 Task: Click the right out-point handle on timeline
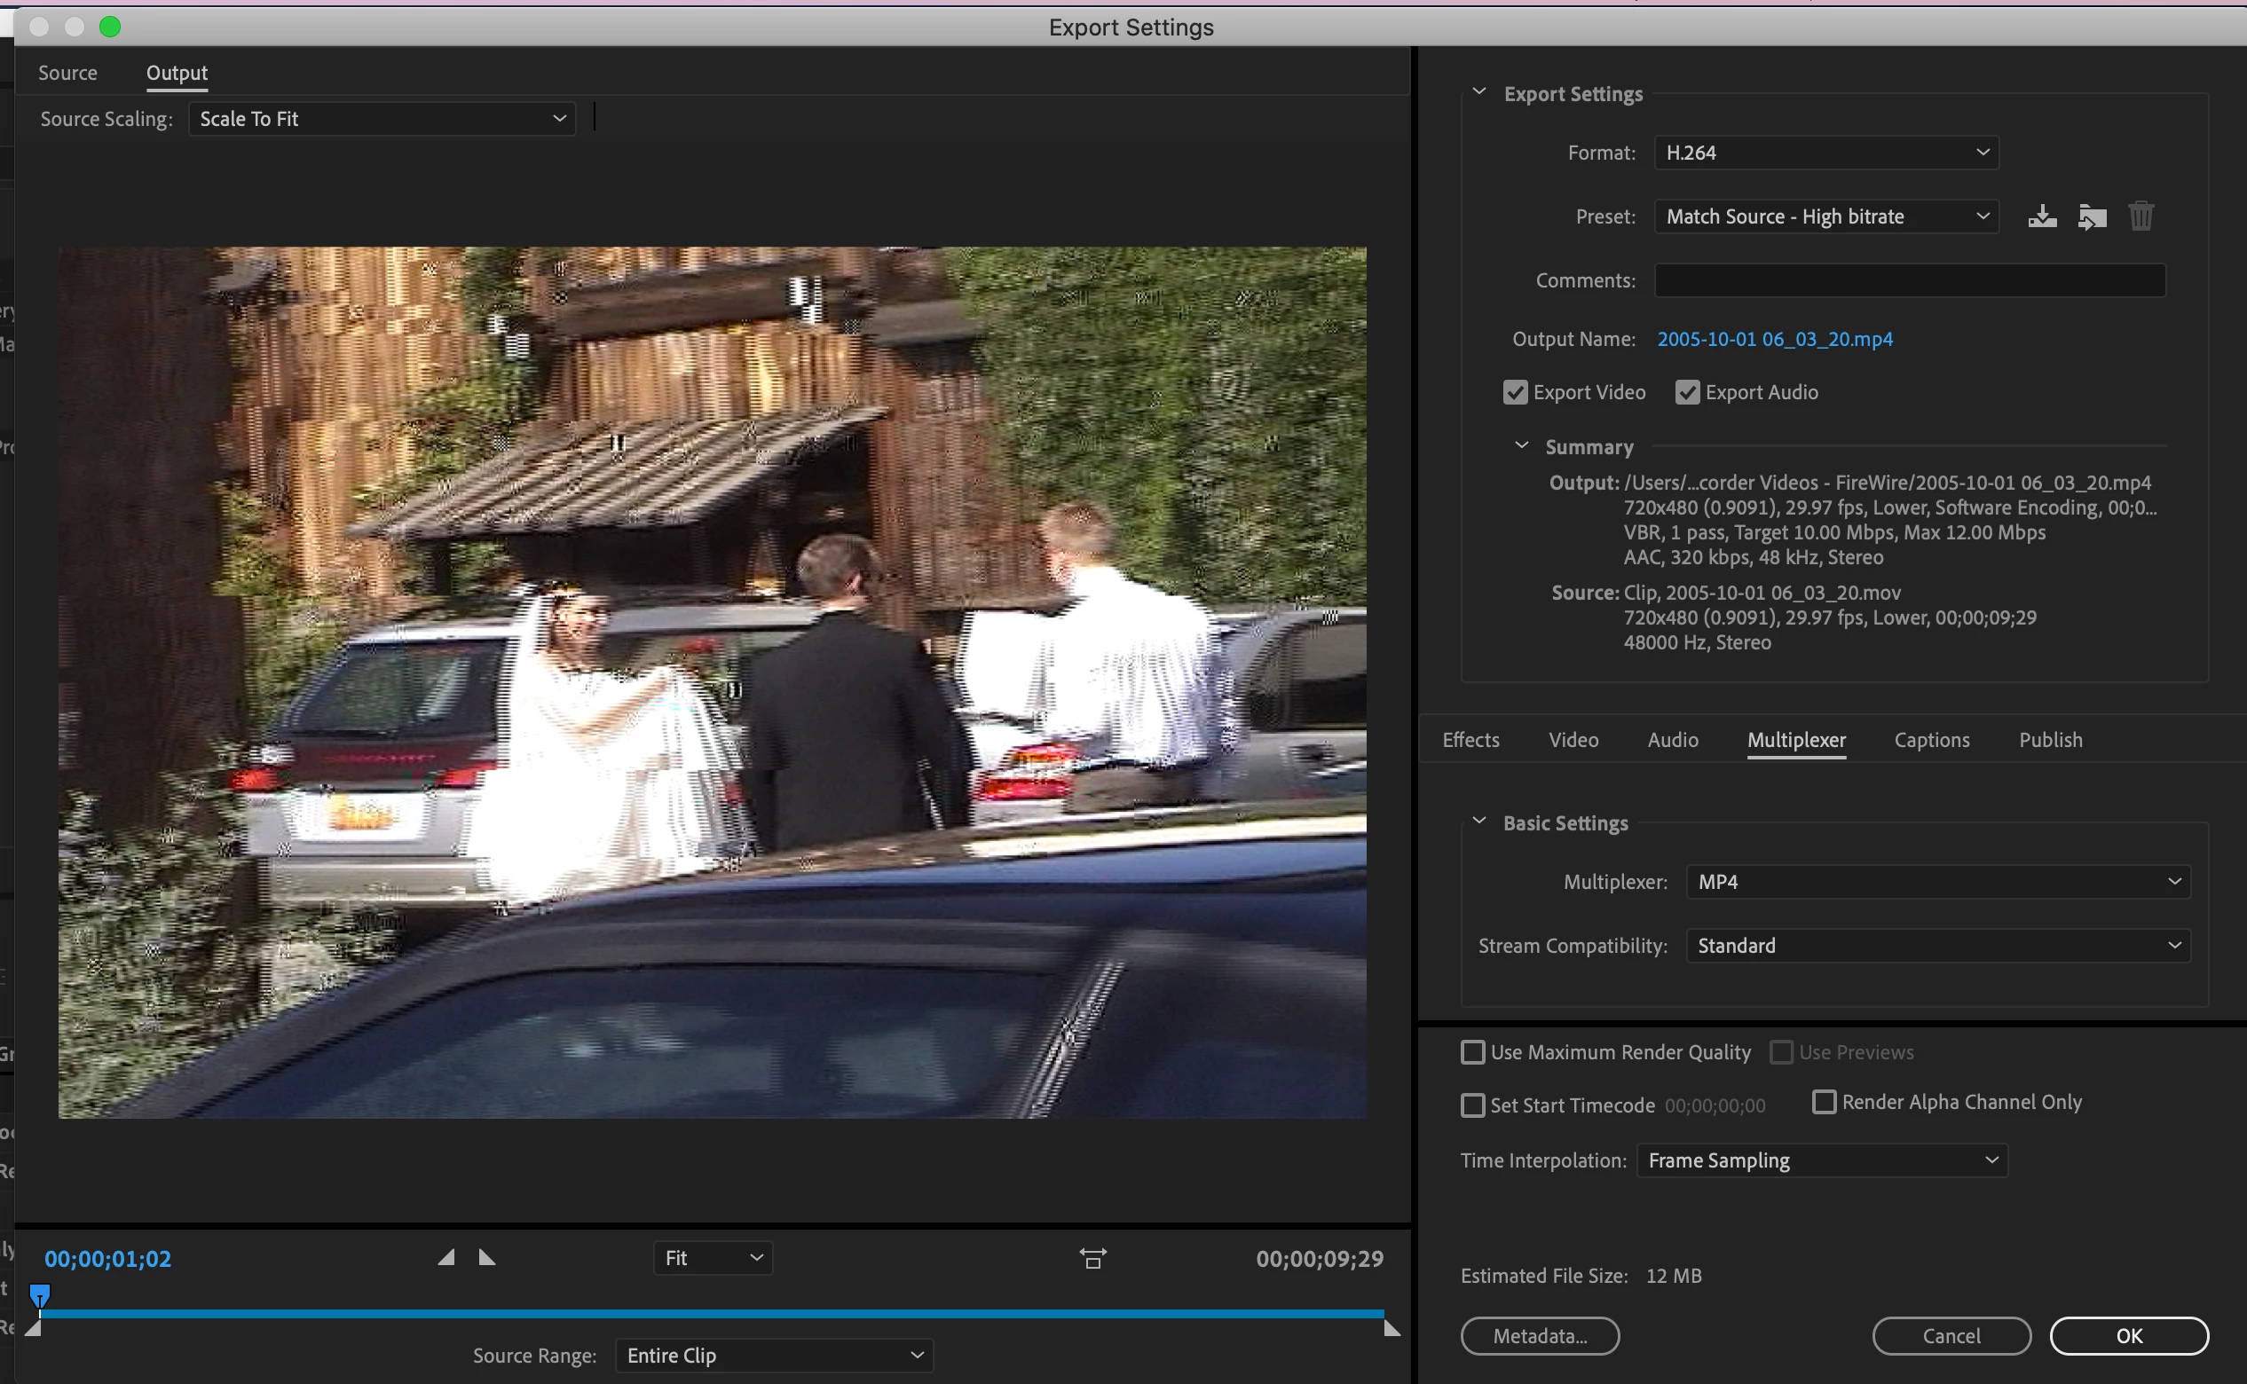tap(1391, 1328)
